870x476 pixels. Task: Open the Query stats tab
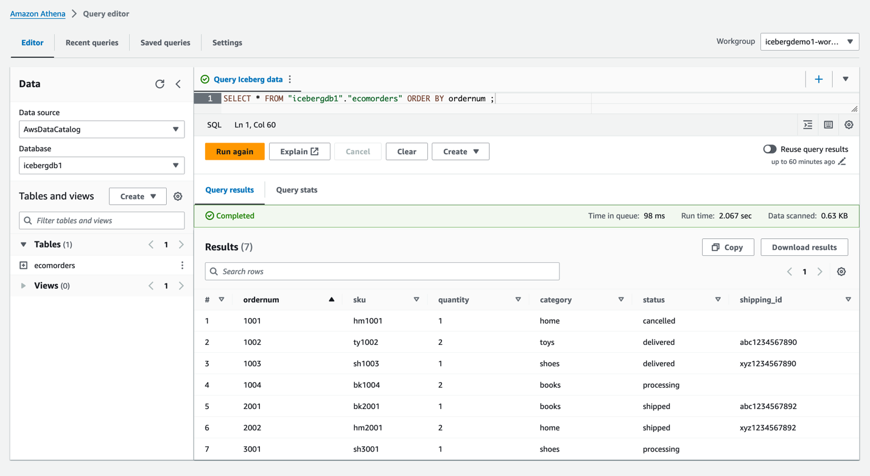[296, 190]
